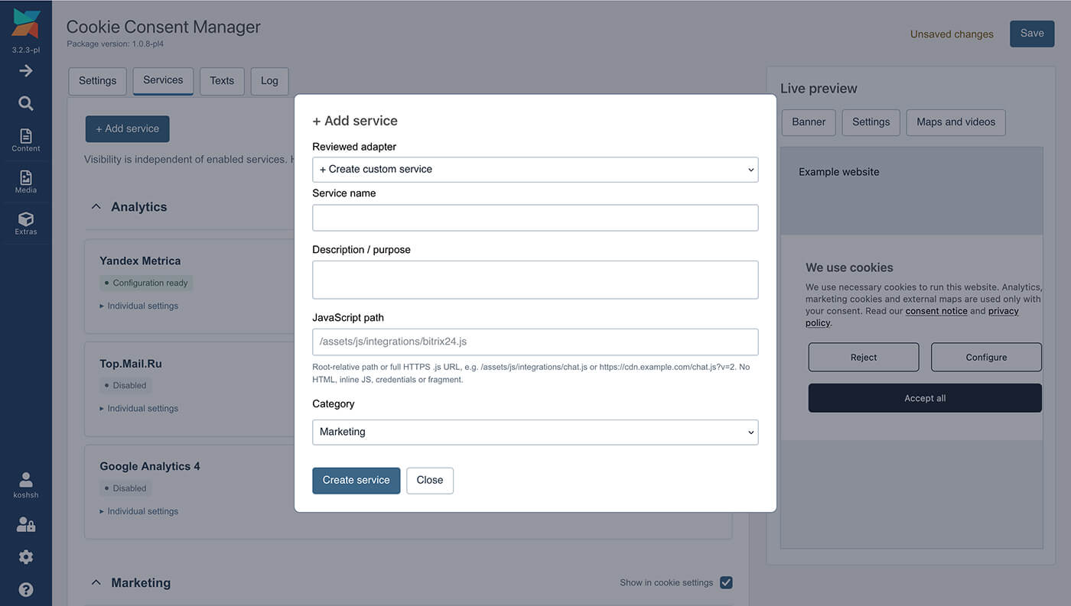Focus the Service name input field
This screenshot has width=1071, height=606.
[x=535, y=218]
